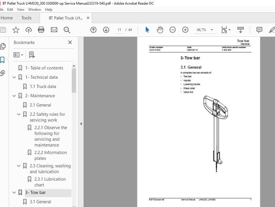
Task: Toggle the Bookmarks sidebar icon
Action: pyautogui.click(x=2, y=60)
